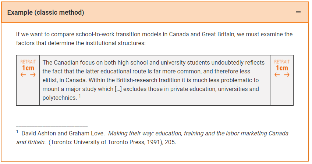This screenshot has height=164, width=312.
Task: Click the intro sentence about school-to-work transition
Action: 154,39
